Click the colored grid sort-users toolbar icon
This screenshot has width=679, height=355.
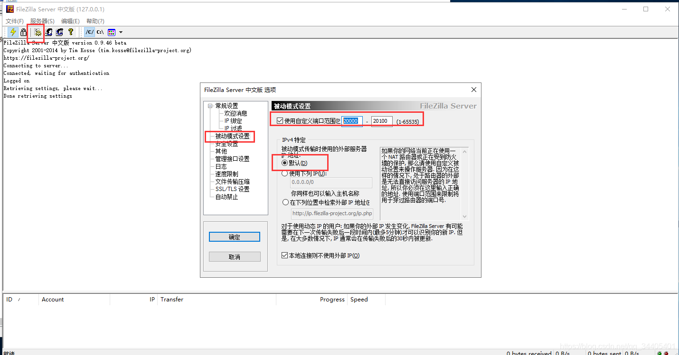point(112,32)
